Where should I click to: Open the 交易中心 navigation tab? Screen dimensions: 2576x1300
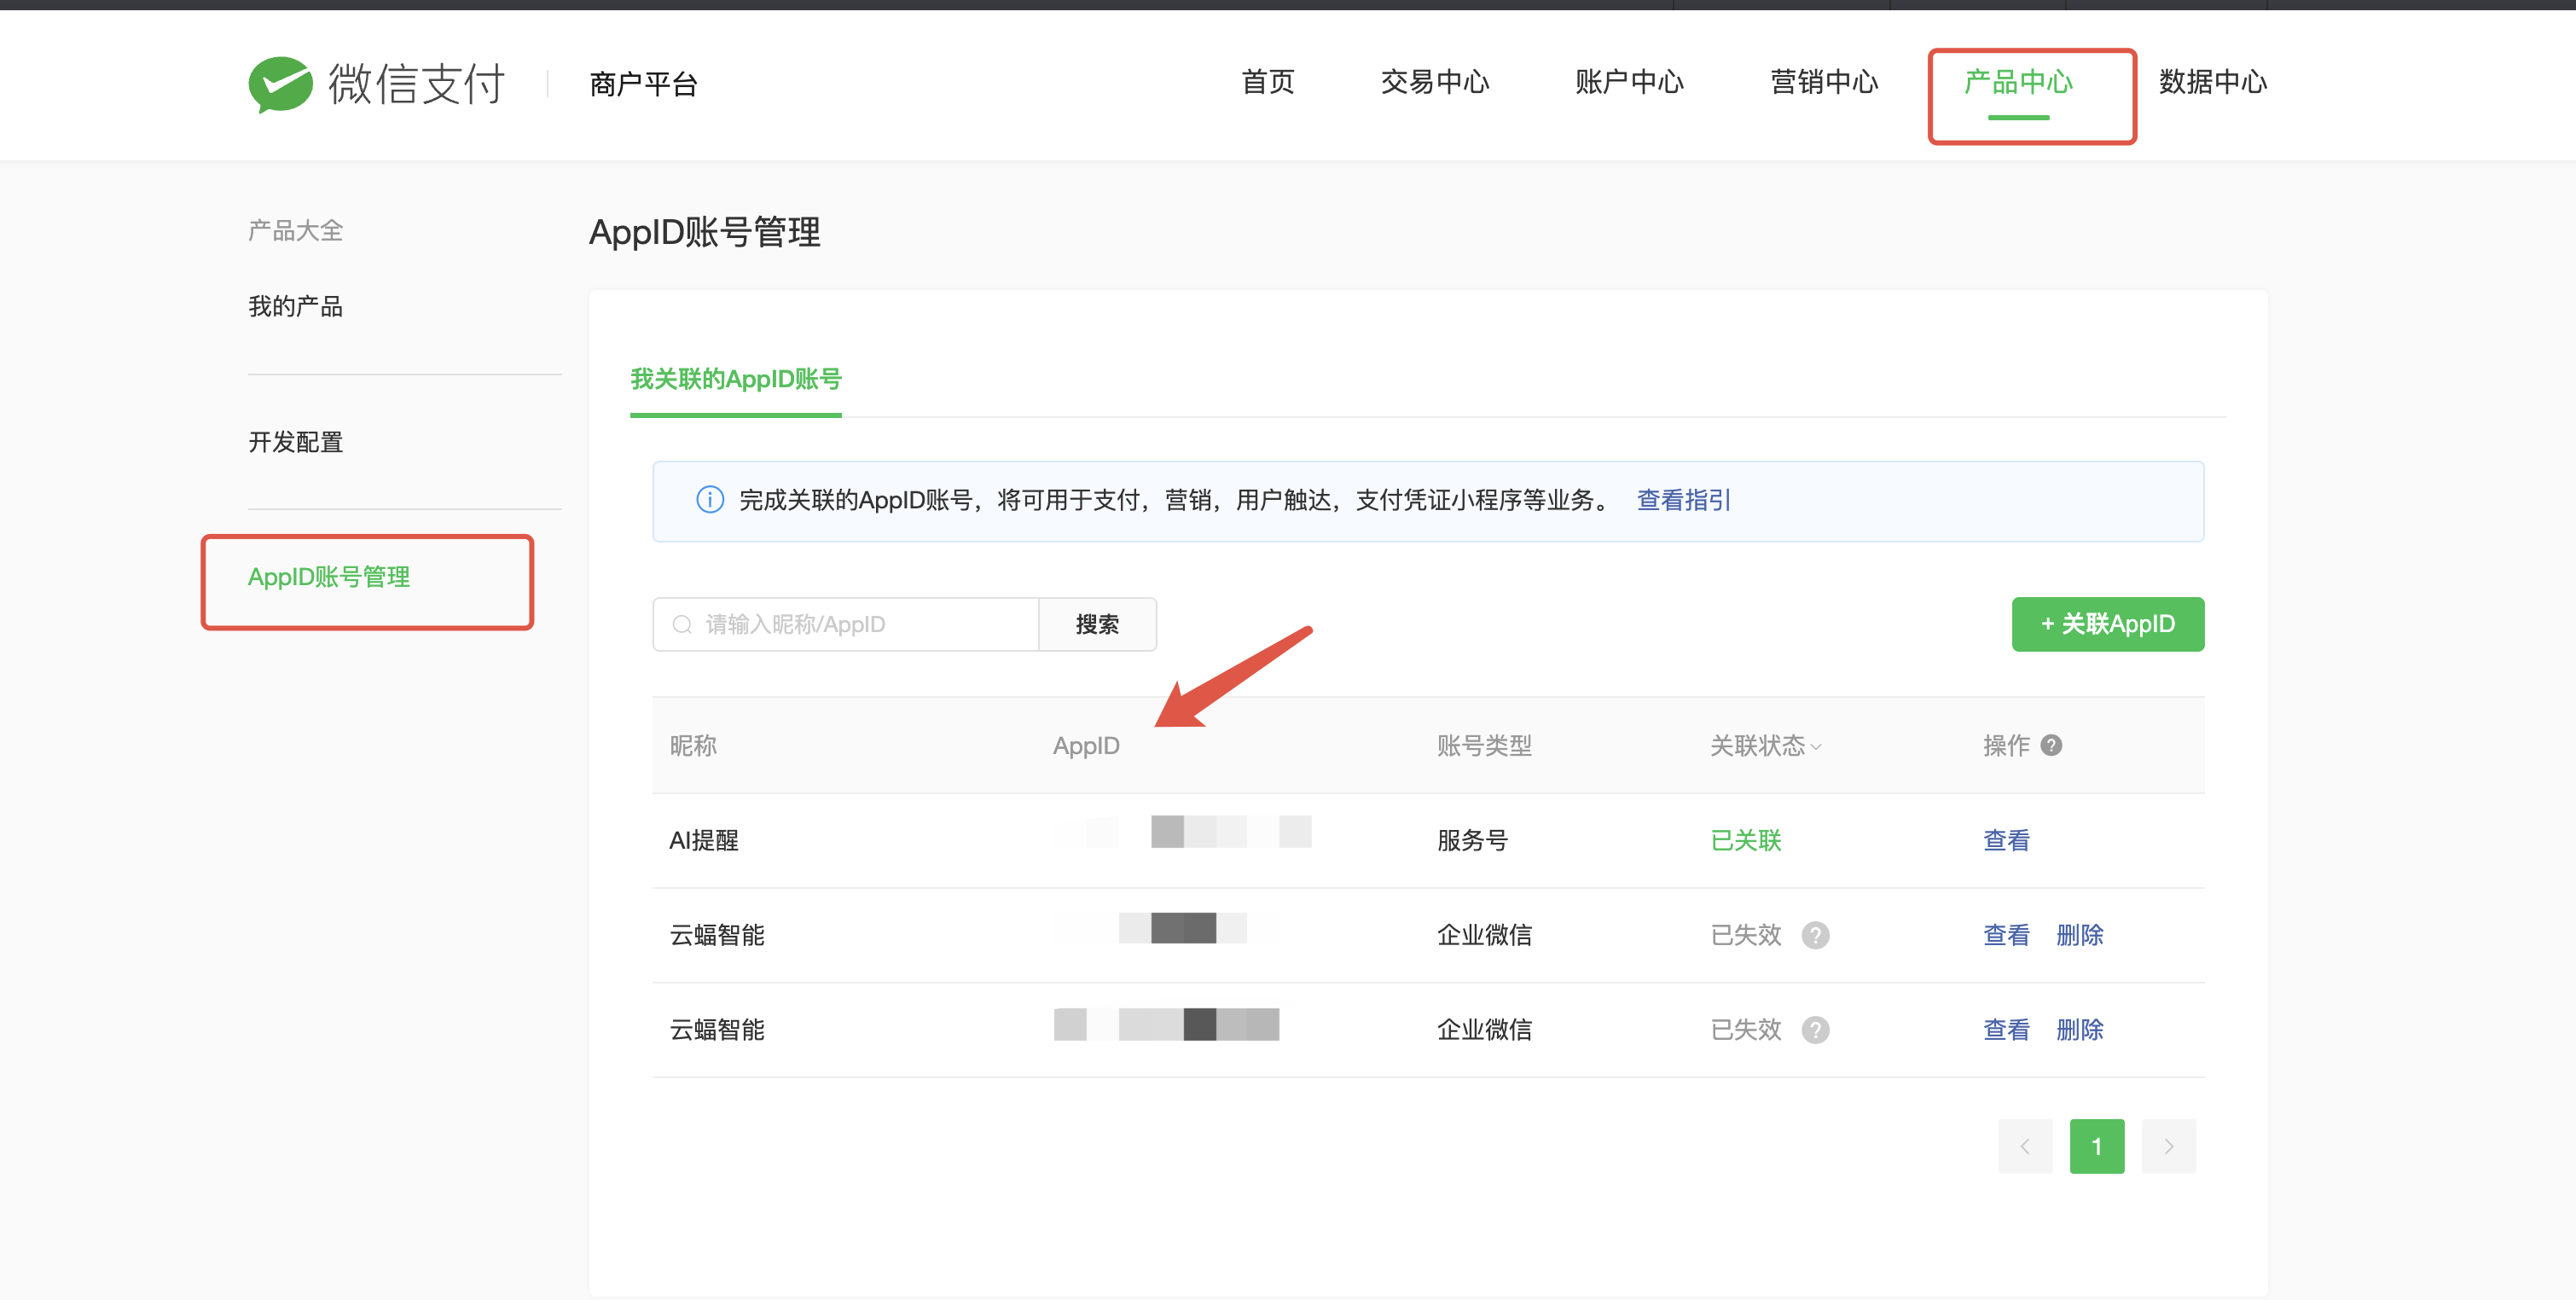1435,82
